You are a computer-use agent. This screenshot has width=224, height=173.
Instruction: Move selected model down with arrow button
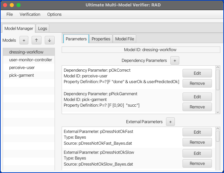click(x=50, y=40)
